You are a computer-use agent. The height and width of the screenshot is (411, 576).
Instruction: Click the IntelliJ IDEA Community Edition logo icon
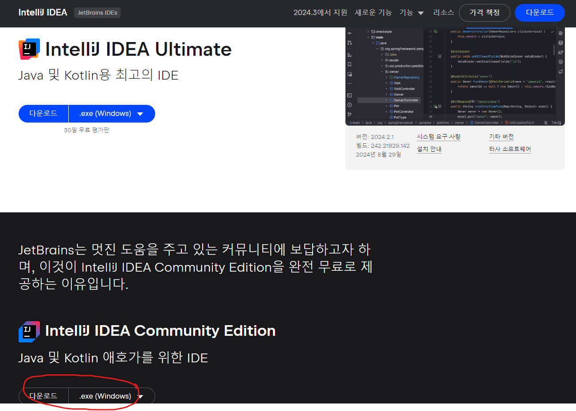point(29,332)
